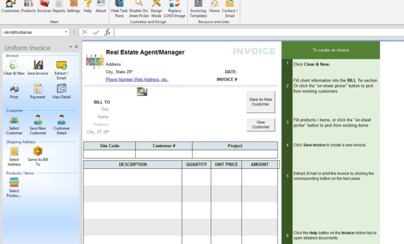The image size is (404, 244).
Task: Click Extract / Email in the task pane
Action: [62, 70]
